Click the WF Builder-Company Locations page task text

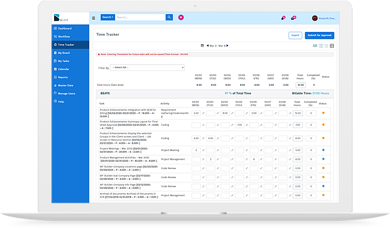pos(129,168)
